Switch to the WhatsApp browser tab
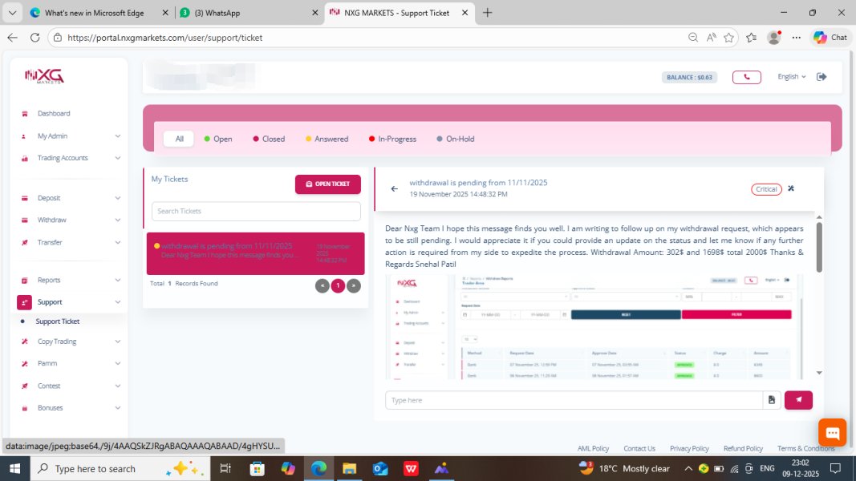The width and height of the screenshot is (856, 481). [249, 13]
